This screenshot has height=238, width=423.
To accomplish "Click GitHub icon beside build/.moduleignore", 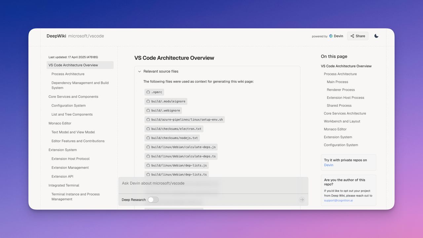I will click(x=148, y=102).
